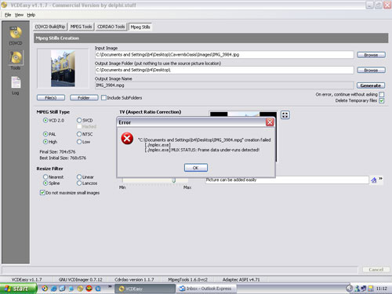Viewport: 392px width, 294px height.
Task: Pick Linear resize filter
Action: coord(79,177)
